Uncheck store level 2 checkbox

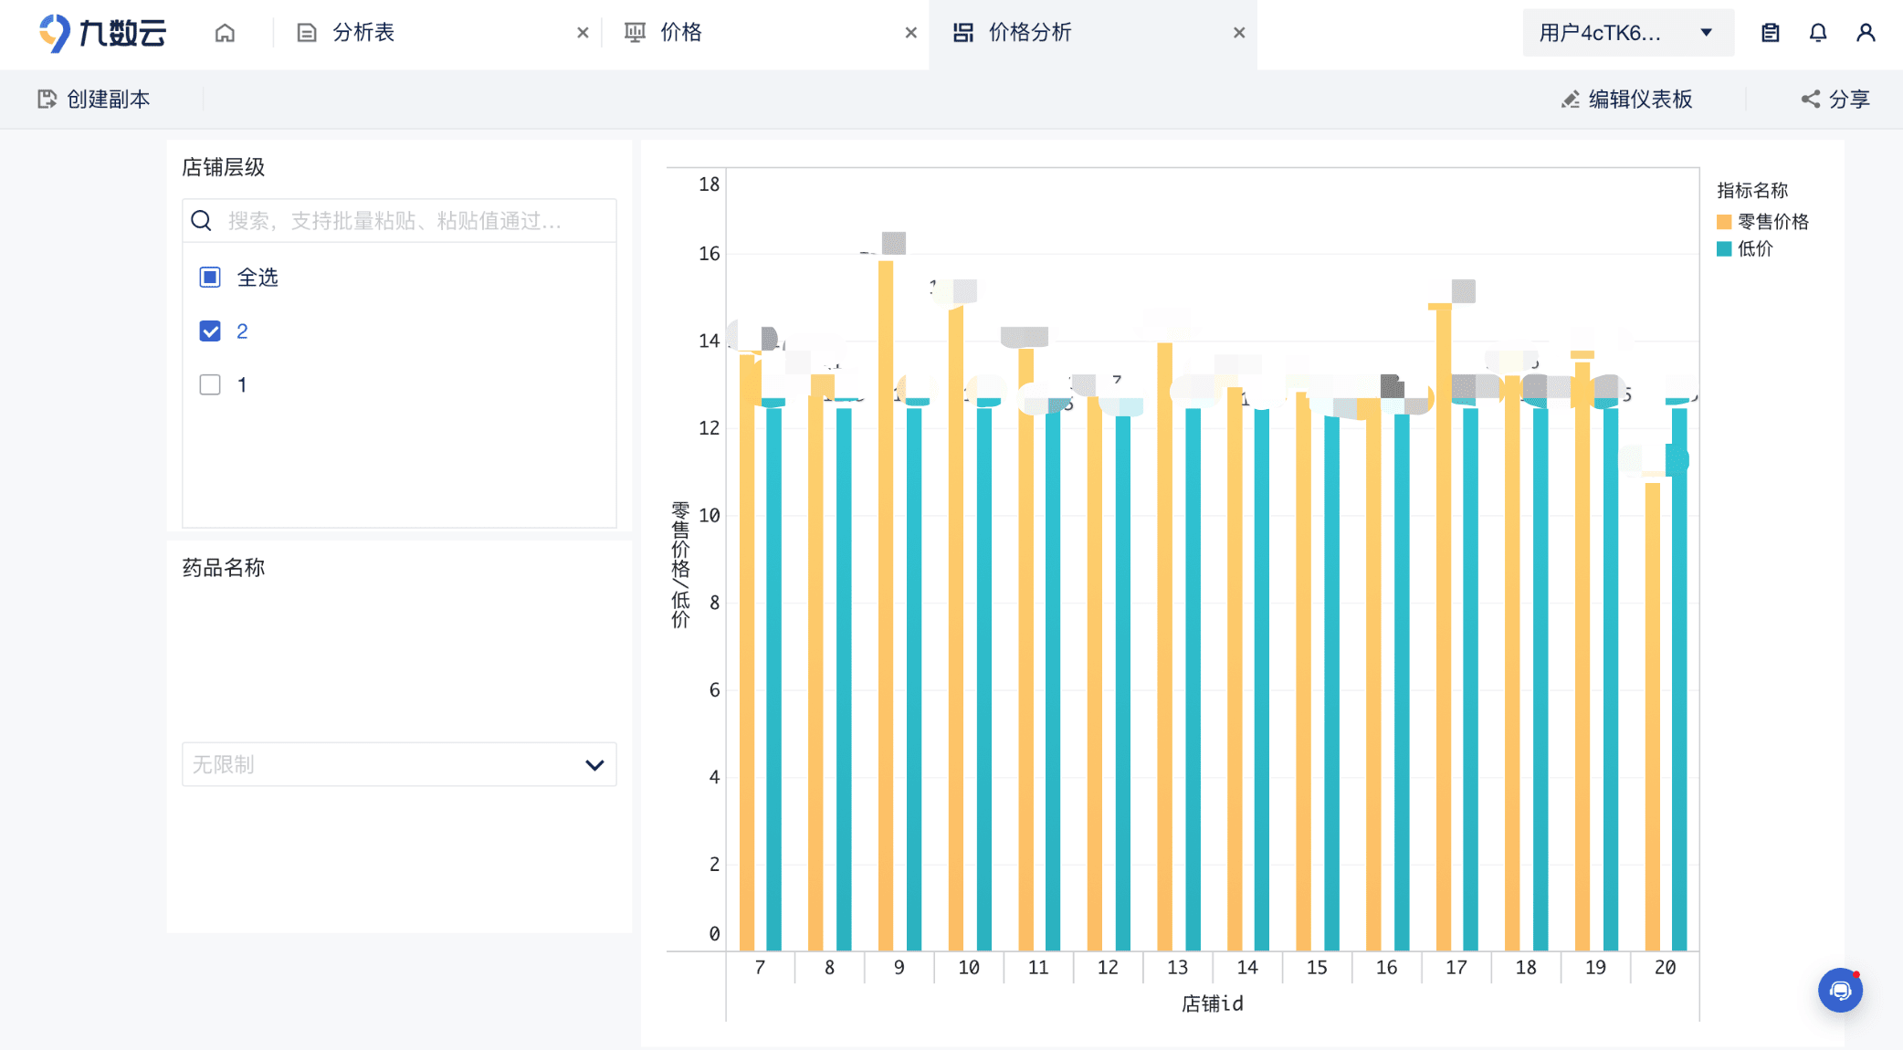[x=210, y=331]
